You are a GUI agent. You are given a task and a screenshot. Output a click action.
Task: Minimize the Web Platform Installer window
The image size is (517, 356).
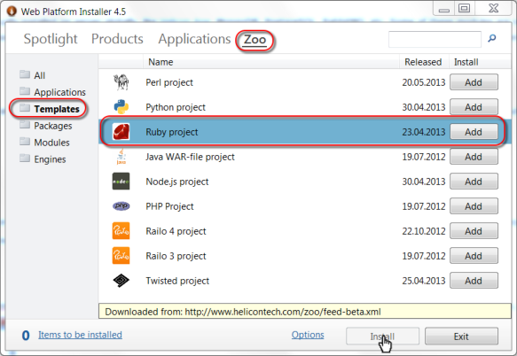pyautogui.click(x=443, y=9)
